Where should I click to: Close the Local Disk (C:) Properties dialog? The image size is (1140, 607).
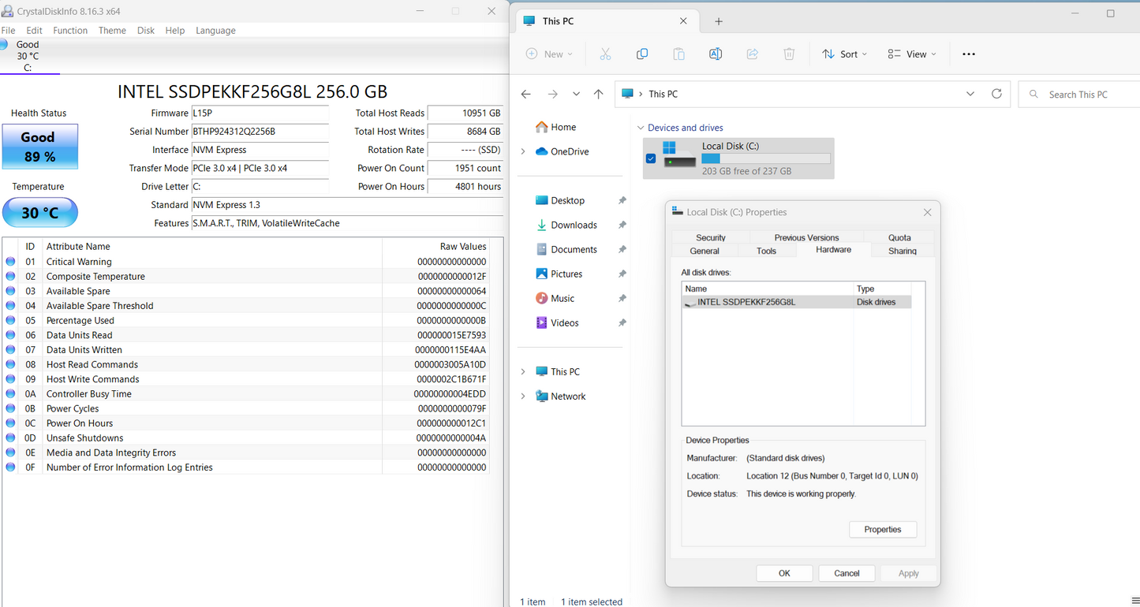click(927, 212)
